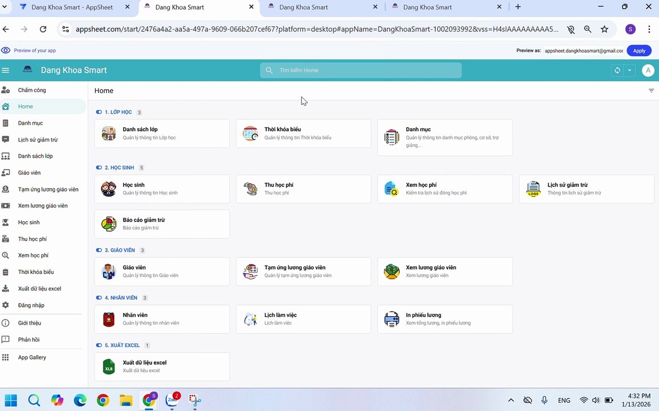Open the Danh sách lớp card icon

point(109,134)
